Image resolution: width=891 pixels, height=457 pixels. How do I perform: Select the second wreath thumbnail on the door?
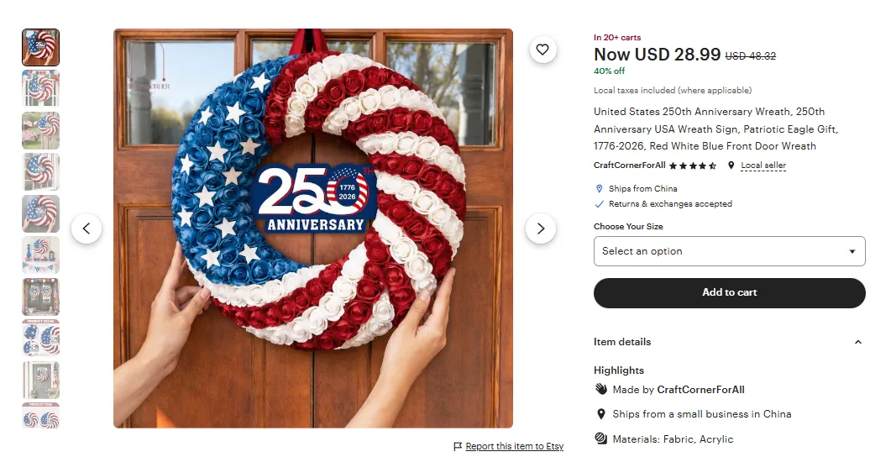(x=41, y=89)
